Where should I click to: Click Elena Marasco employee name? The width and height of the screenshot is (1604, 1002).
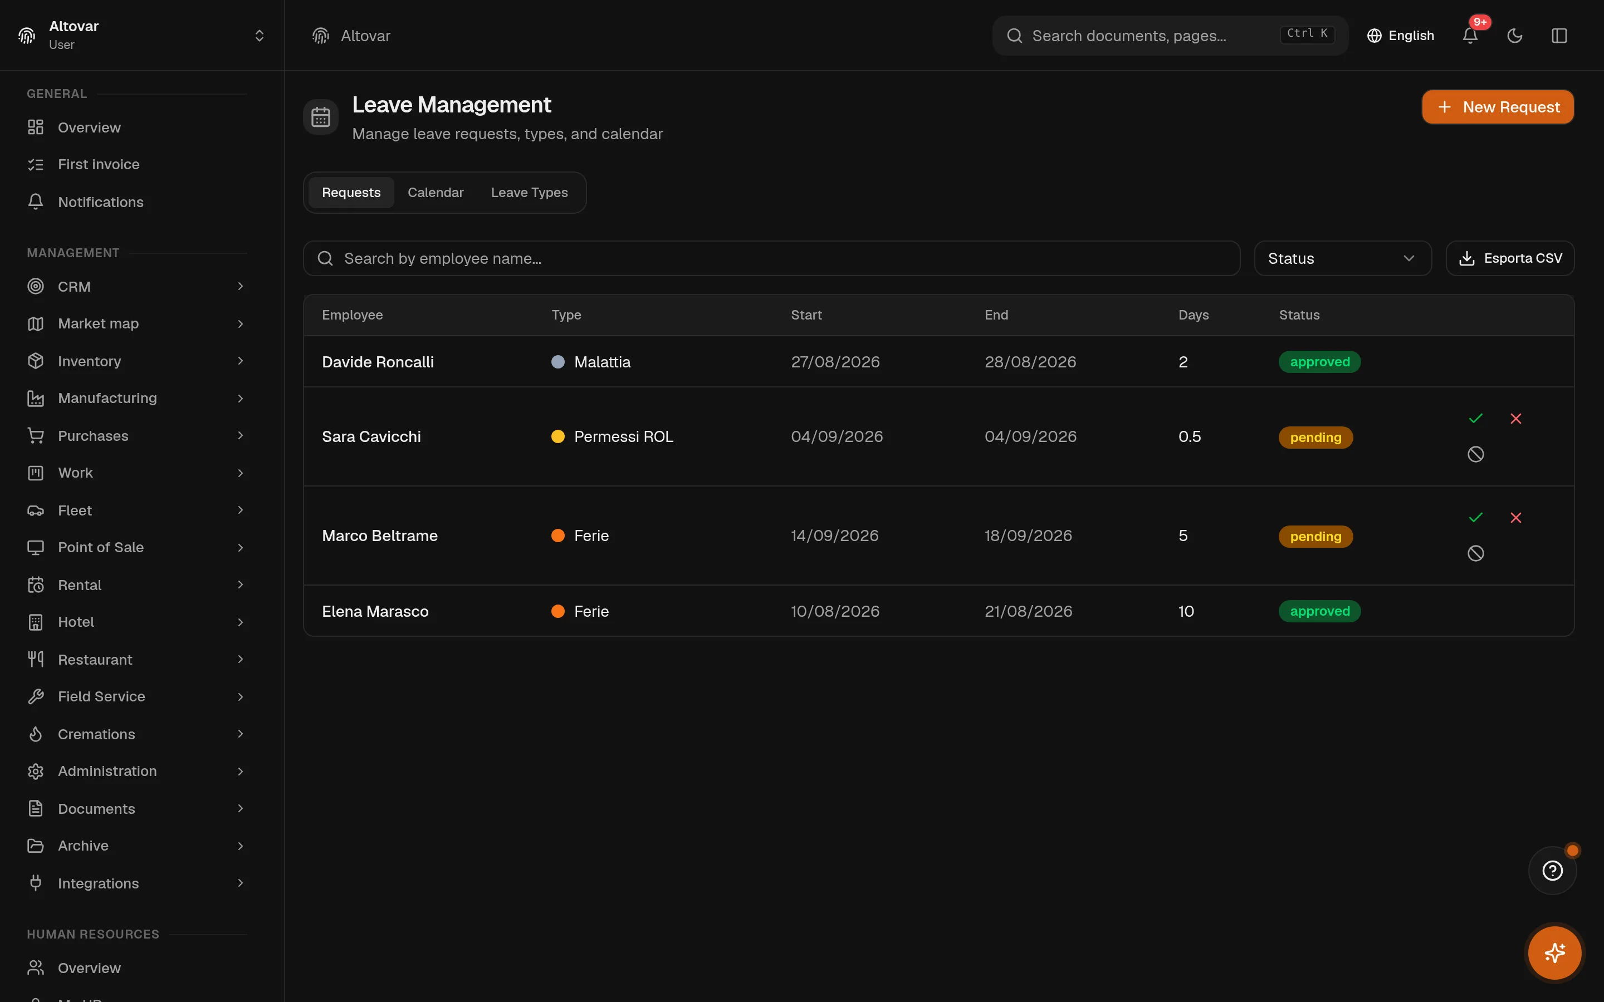(375, 611)
